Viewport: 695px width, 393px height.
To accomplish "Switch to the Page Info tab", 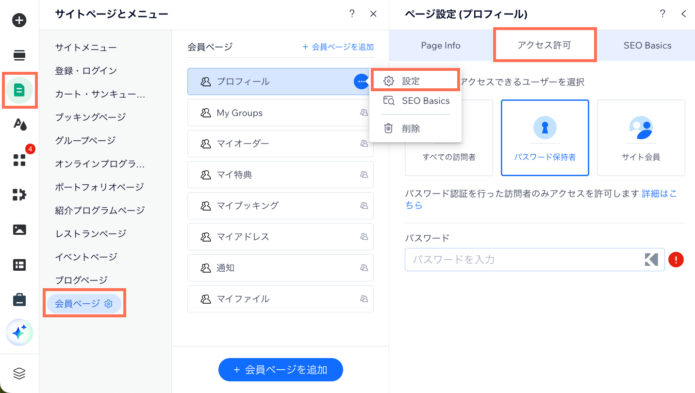I will (440, 45).
